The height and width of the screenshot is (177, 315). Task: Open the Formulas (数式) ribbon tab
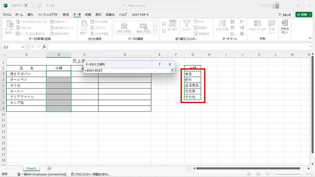[66, 14]
